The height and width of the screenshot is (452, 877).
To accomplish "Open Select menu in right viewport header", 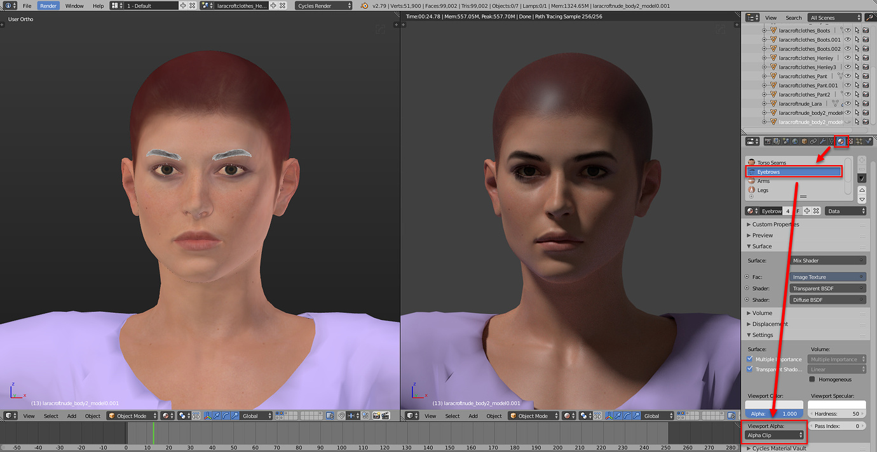I will (x=452, y=416).
